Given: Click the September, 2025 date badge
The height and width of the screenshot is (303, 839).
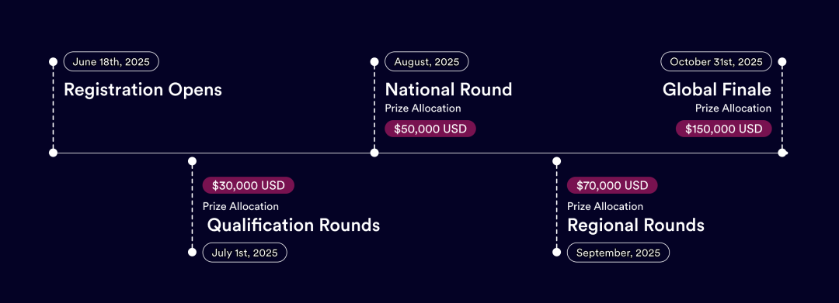Looking at the screenshot, I should tap(618, 253).
